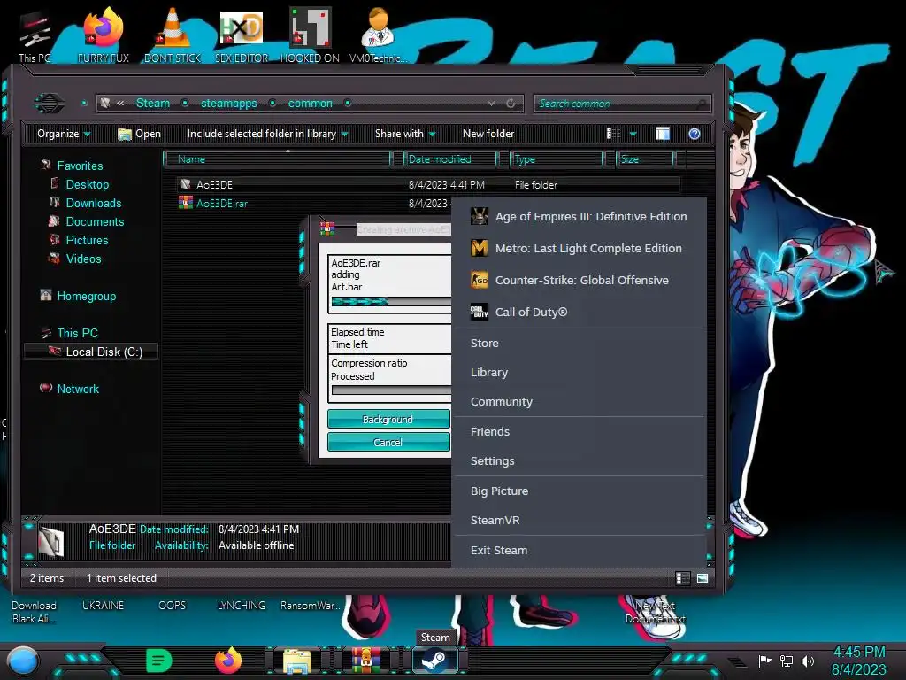Open the Share with dropdown
The image size is (906, 680).
405,134
